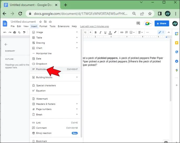Click the Paint format icon

click(x=24, y=32)
